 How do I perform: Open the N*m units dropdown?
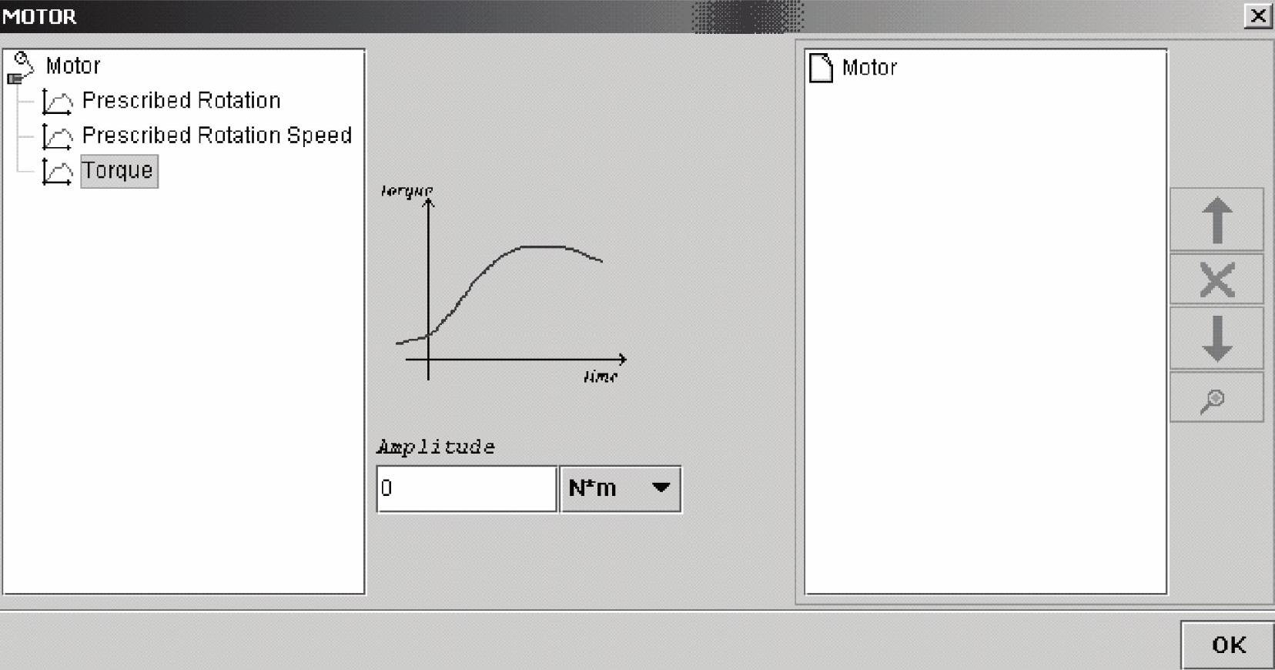(621, 488)
